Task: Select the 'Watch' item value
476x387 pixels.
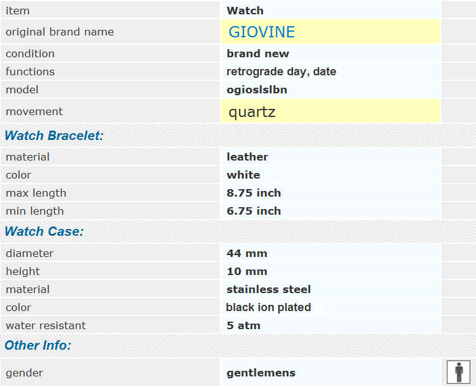Action: 245,11
